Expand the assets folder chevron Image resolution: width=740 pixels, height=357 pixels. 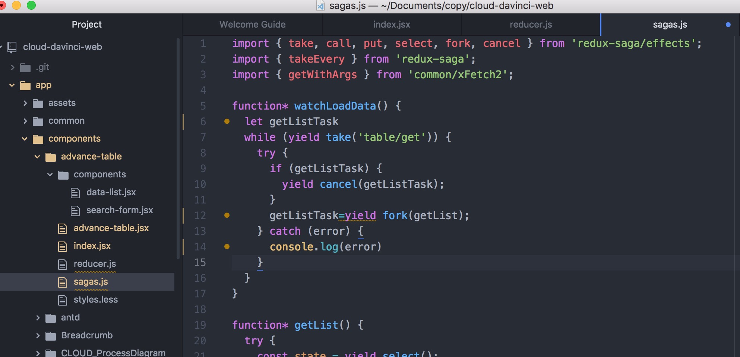tap(25, 103)
